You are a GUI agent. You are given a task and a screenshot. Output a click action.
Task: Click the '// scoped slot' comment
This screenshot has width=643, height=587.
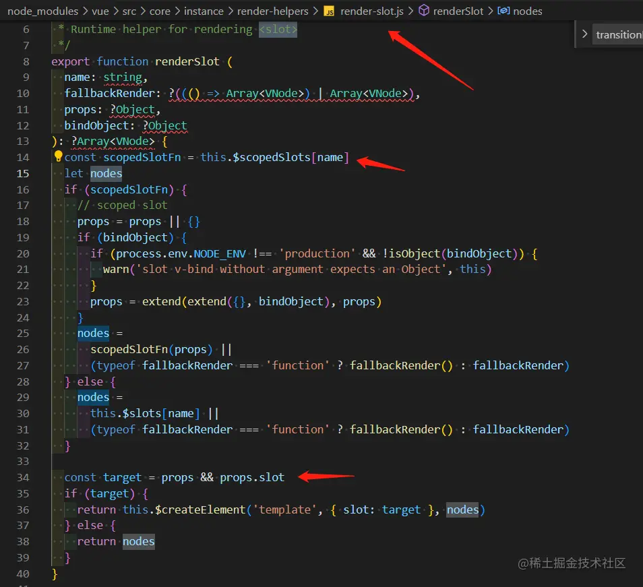tap(123, 205)
